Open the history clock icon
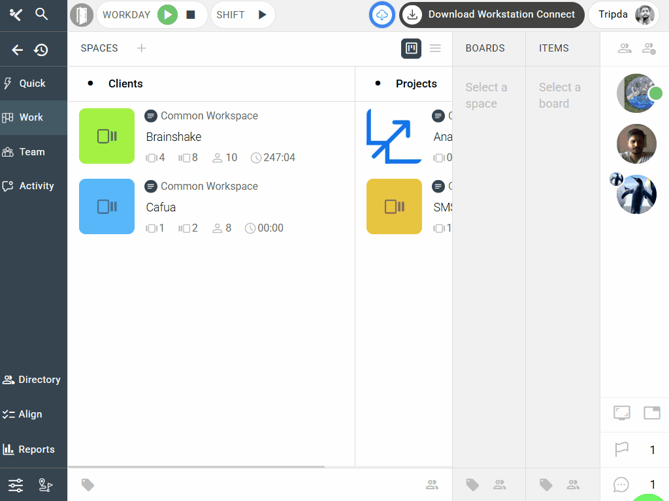Image resolution: width=669 pixels, height=501 pixels. [41, 50]
